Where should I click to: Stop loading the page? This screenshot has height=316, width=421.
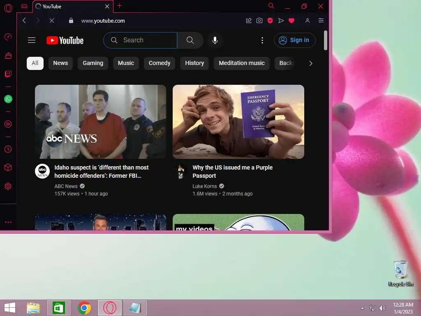click(52, 21)
